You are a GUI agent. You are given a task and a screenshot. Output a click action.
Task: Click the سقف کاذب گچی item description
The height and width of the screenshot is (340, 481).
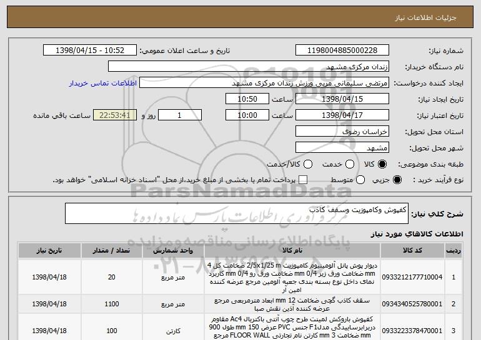click(292, 304)
